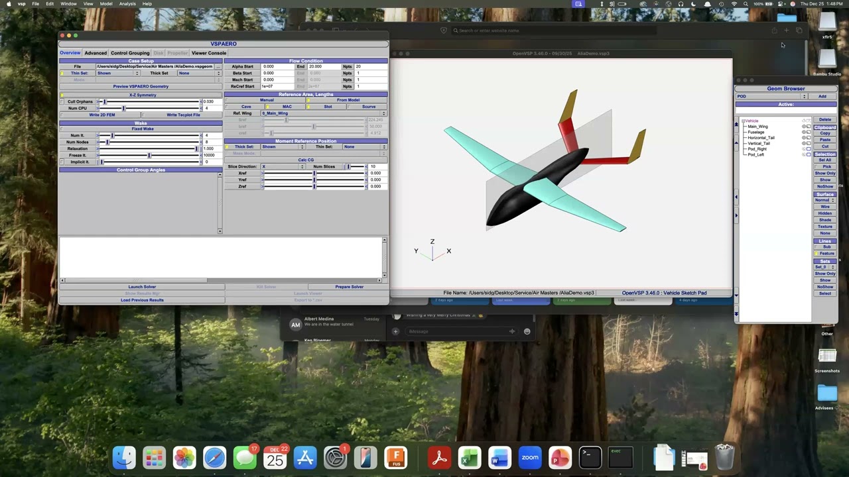Switch to Viewer Console tab
Viewport: 849px width, 477px height.
pos(209,53)
